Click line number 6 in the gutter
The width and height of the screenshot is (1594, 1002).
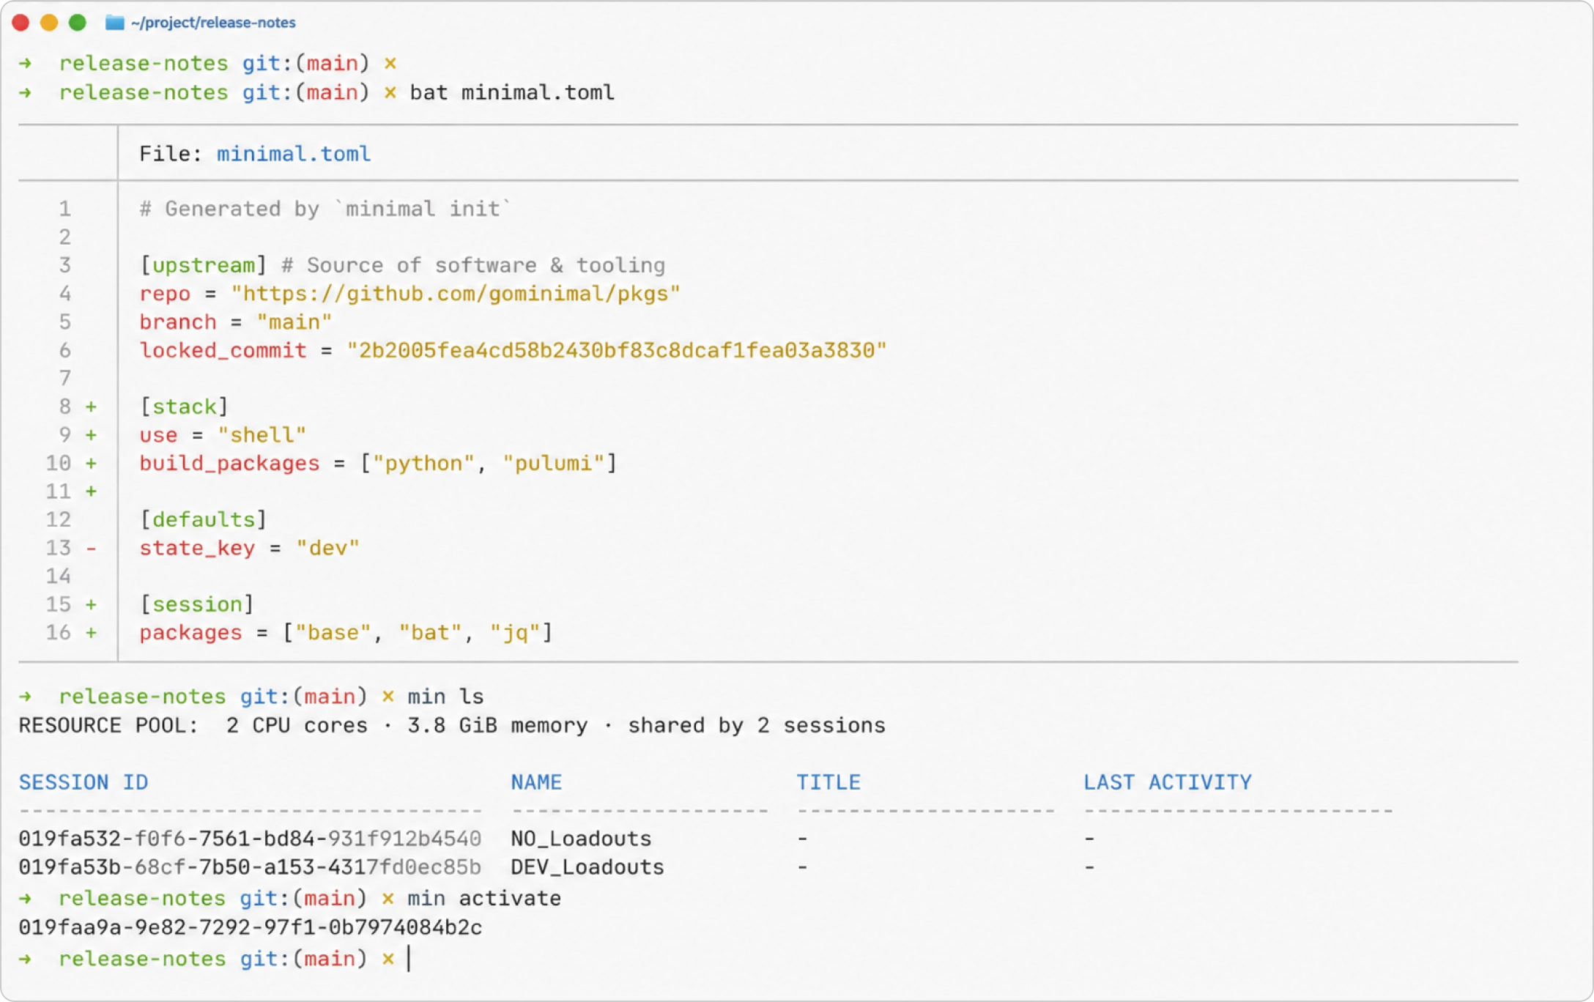point(65,350)
